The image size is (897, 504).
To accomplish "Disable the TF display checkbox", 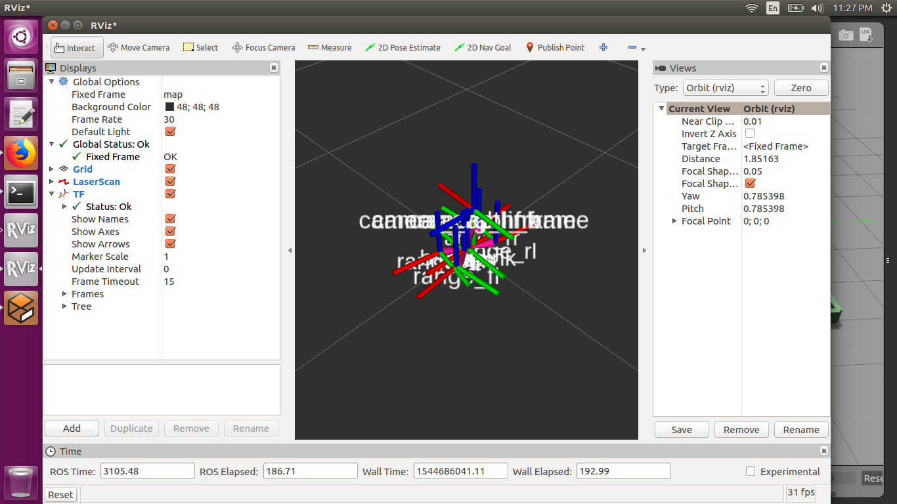I will [x=170, y=194].
